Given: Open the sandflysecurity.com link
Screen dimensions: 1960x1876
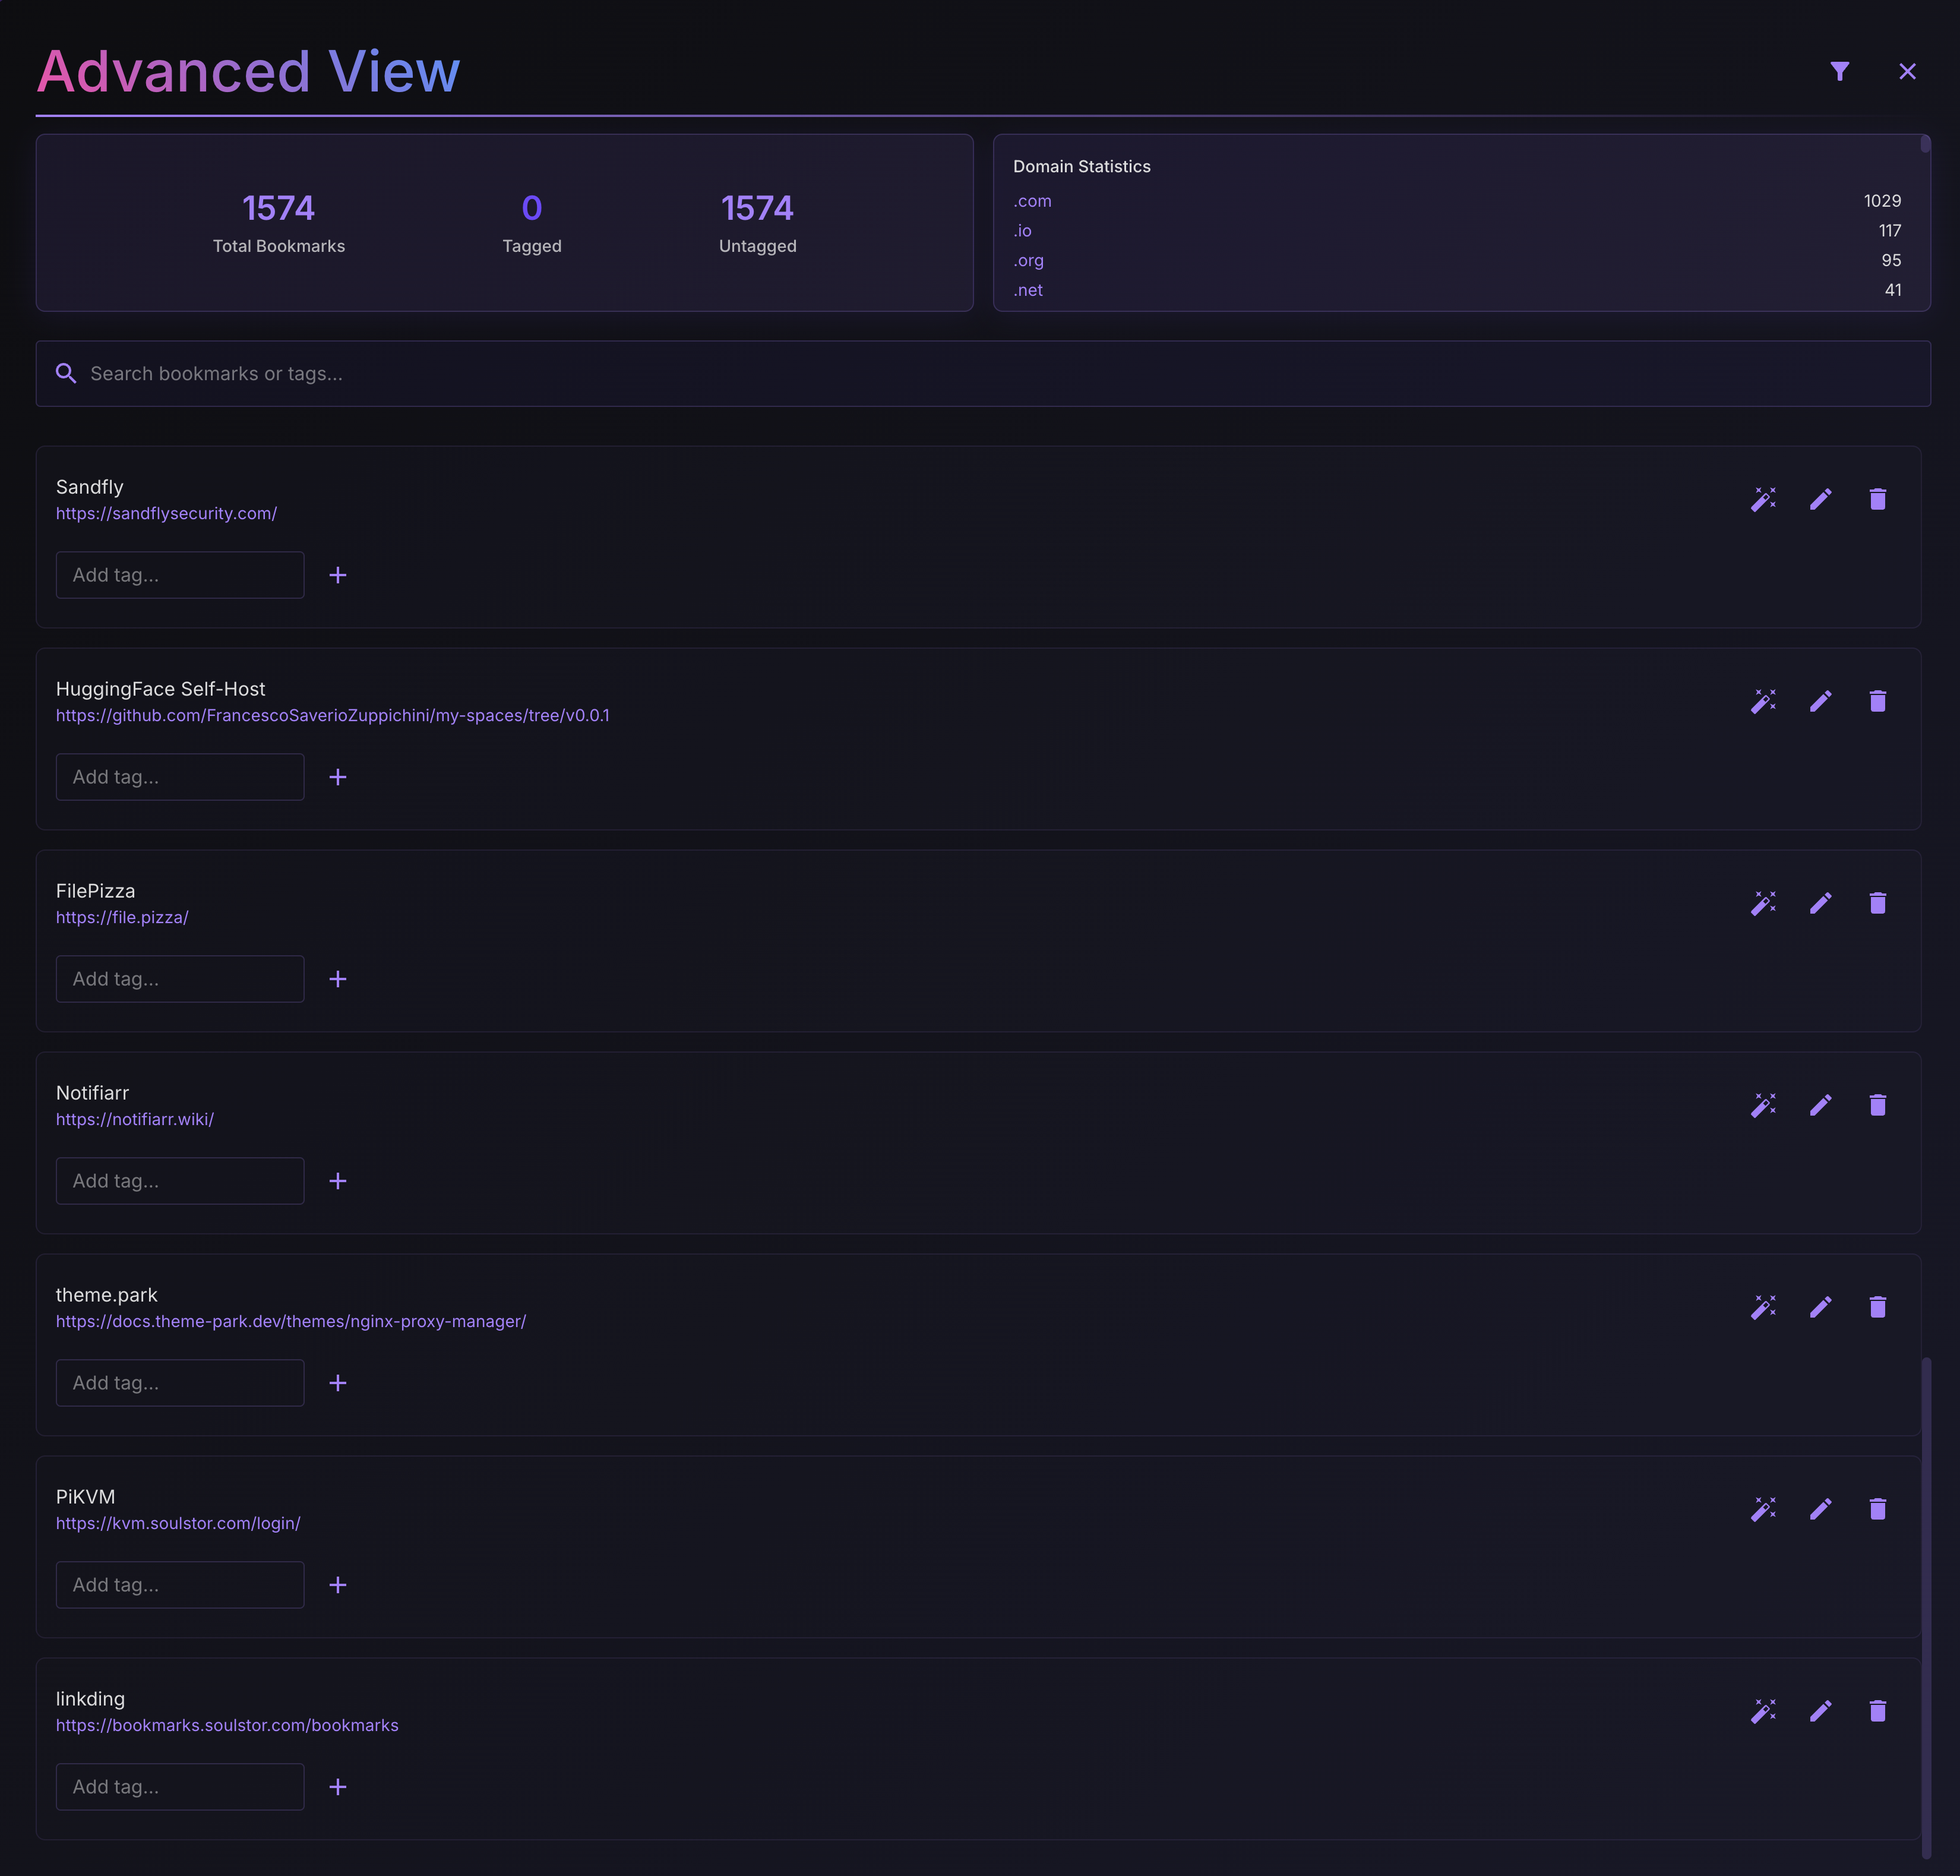Looking at the screenshot, I should 166,514.
